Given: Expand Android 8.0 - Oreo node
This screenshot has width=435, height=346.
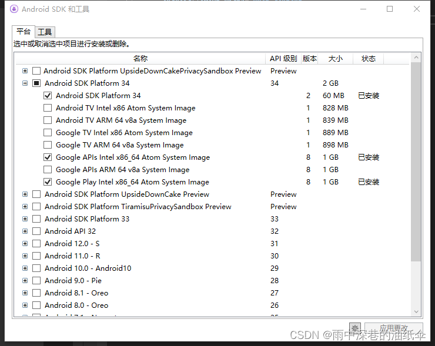Looking at the screenshot, I should pos(25,305).
